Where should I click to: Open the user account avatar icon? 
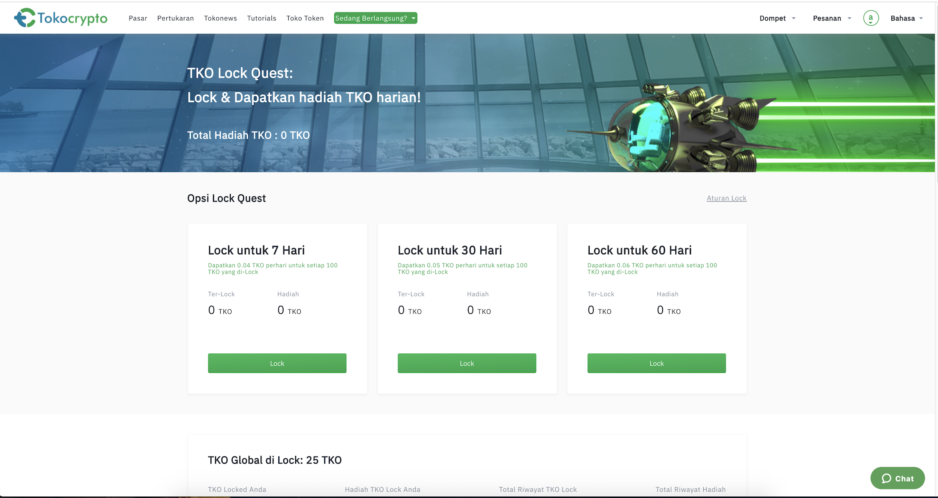870,18
